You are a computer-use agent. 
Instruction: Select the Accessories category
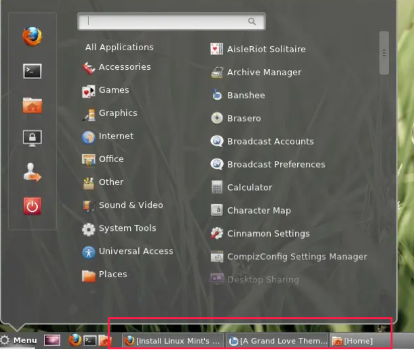(x=116, y=67)
